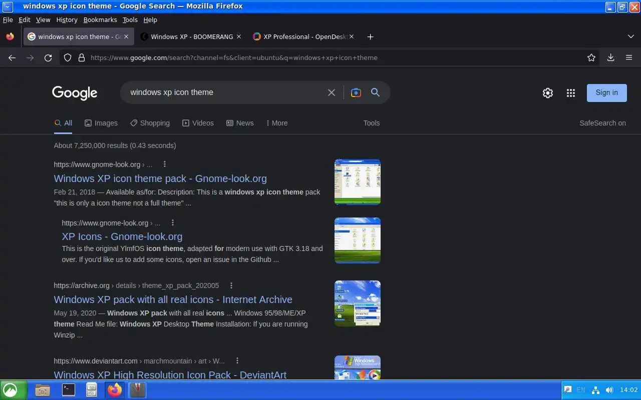
Task: Open the Google apps grid
Action: point(571,92)
